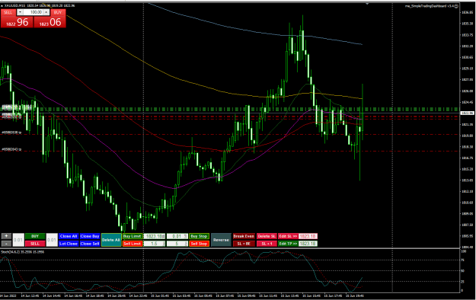Click the 14 Jun 2022 time axis label
This screenshot has width=476, height=300.
pyautogui.click(x=8, y=295)
